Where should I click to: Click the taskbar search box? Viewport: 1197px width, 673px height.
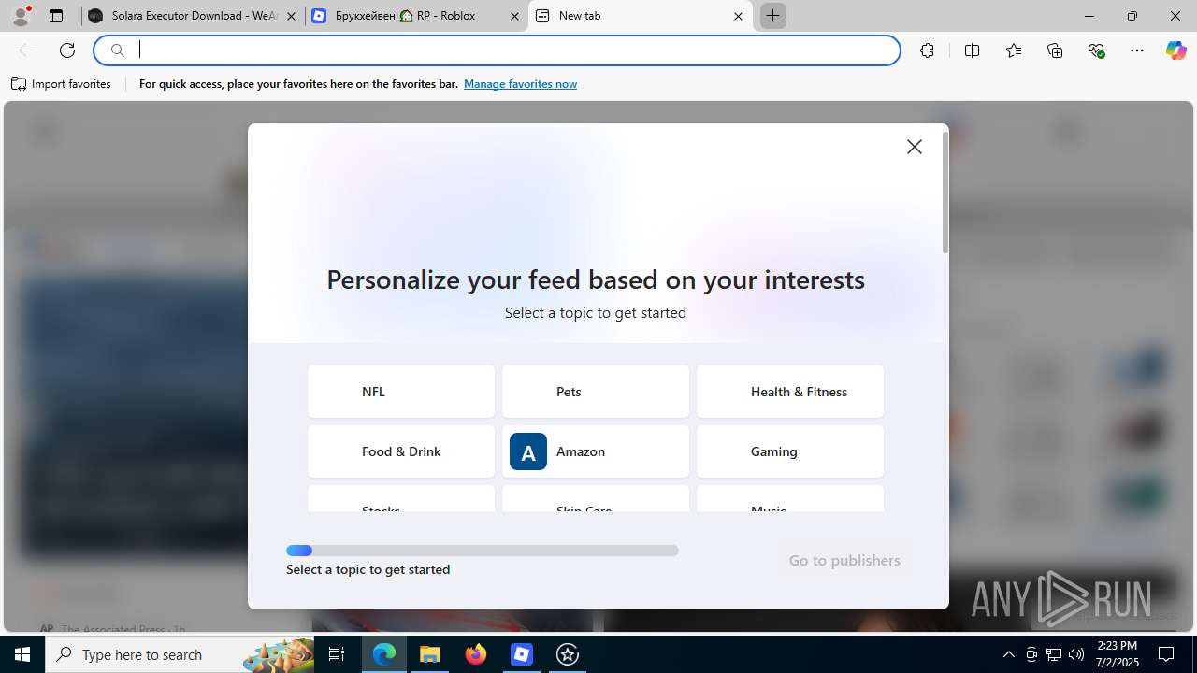point(180,654)
